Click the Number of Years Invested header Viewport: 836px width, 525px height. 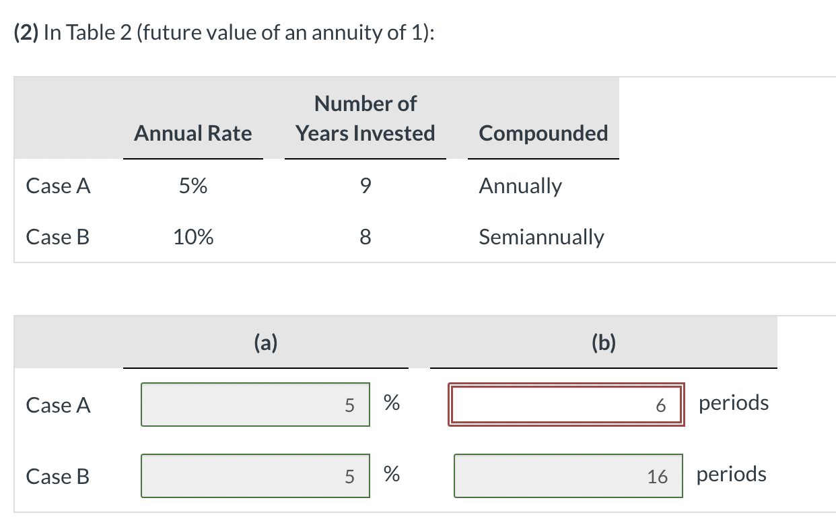coord(365,118)
